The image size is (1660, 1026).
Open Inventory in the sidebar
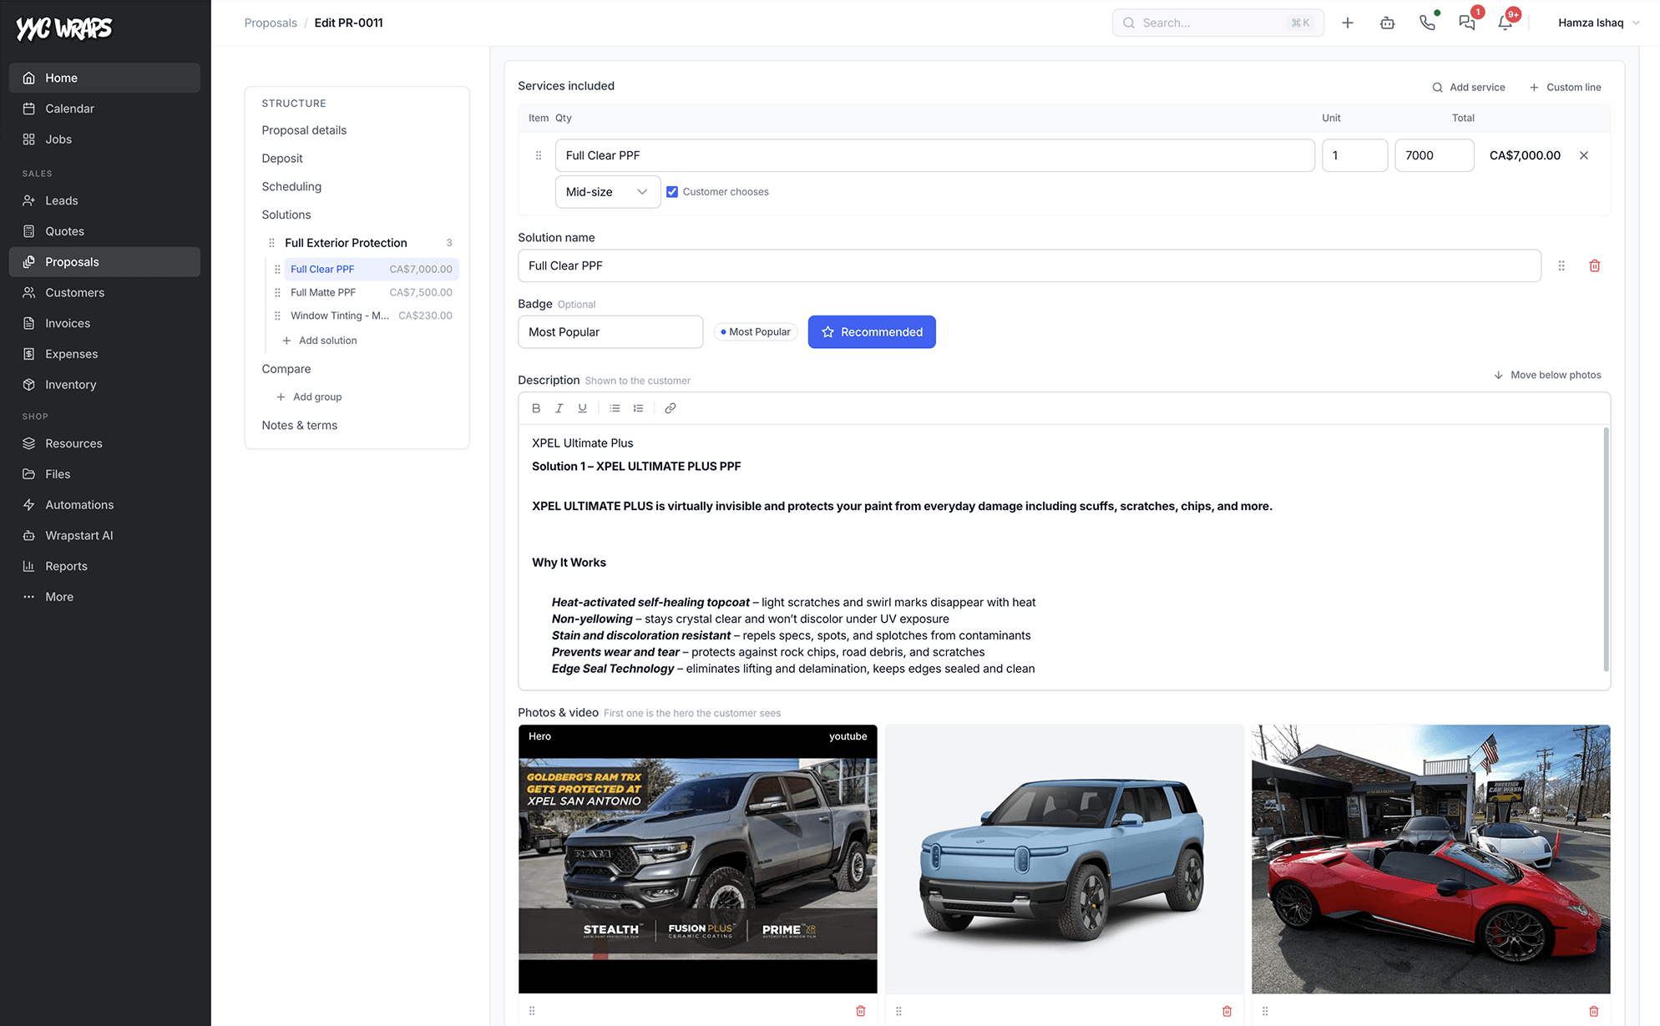[x=104, y=385]
